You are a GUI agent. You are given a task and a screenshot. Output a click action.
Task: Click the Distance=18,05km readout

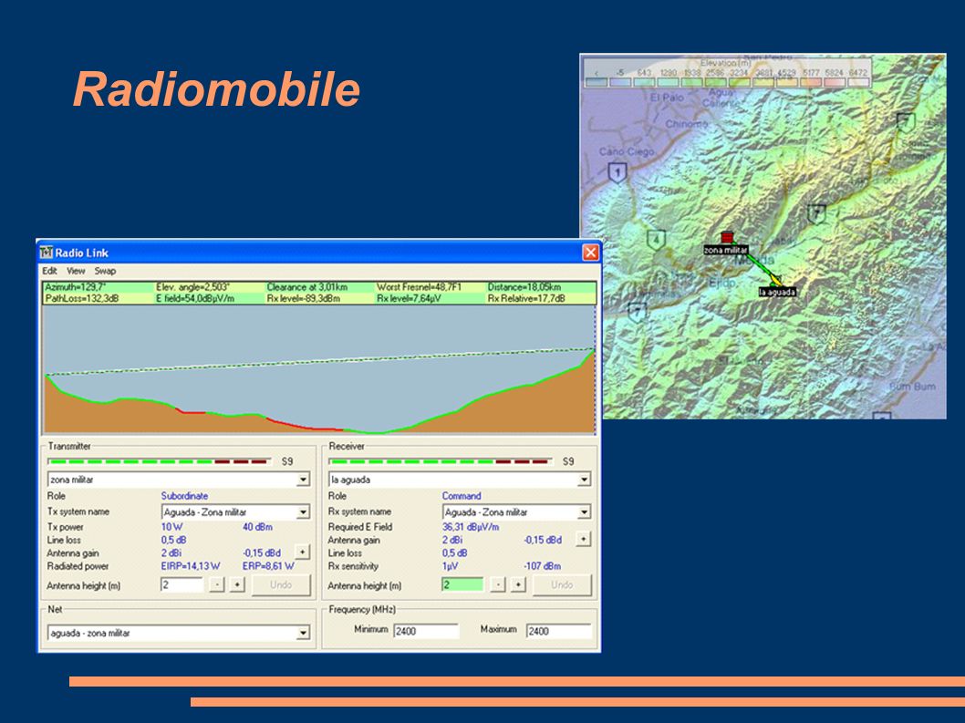[x=524, y=287]
